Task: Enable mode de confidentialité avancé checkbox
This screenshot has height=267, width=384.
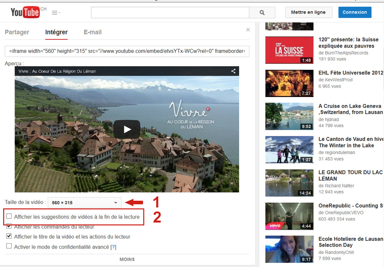Action: coord(9,246)
